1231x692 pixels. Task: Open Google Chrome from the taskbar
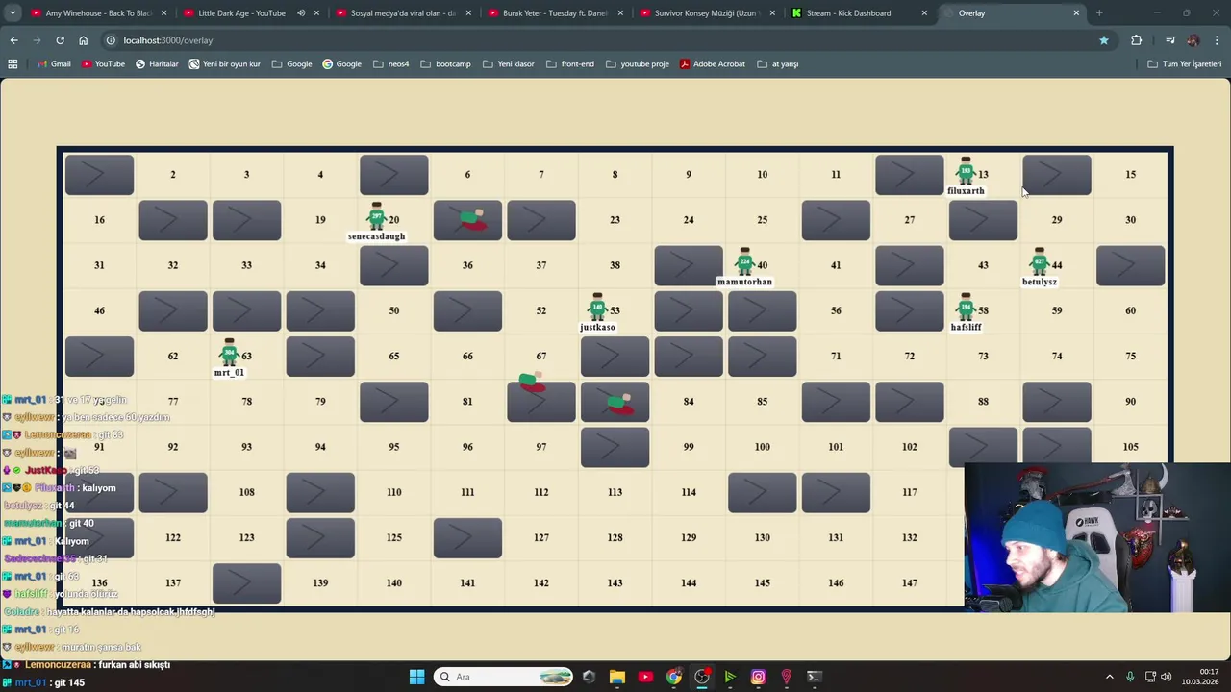[674, 677]
